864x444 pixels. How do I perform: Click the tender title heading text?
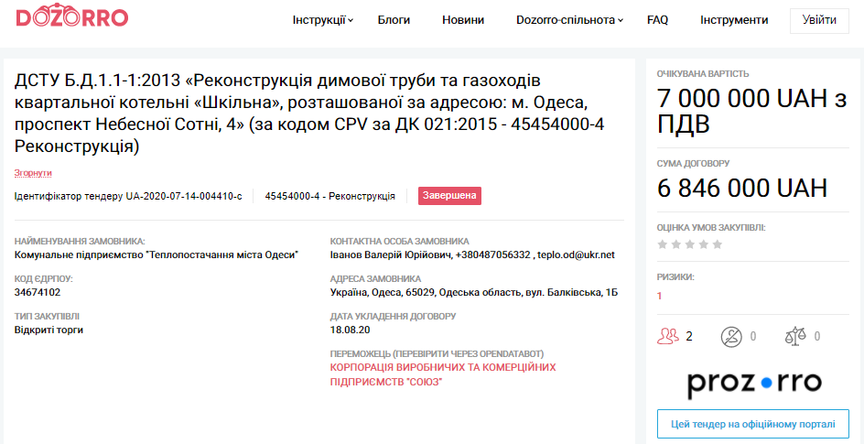(309, 114)
